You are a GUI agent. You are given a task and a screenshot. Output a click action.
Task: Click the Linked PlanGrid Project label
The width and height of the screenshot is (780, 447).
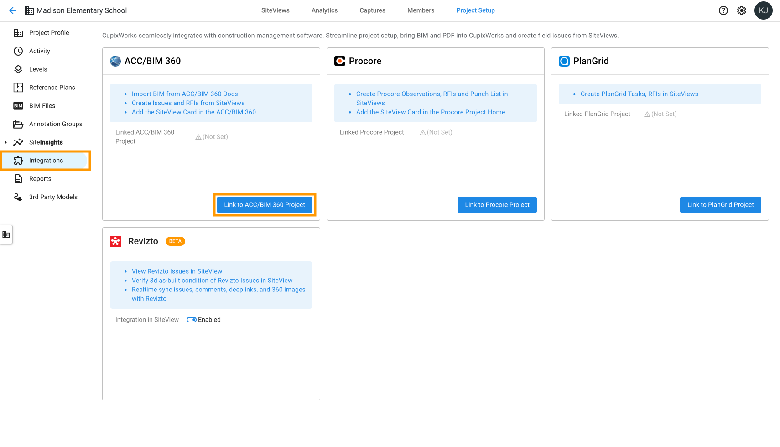point(597,114)
